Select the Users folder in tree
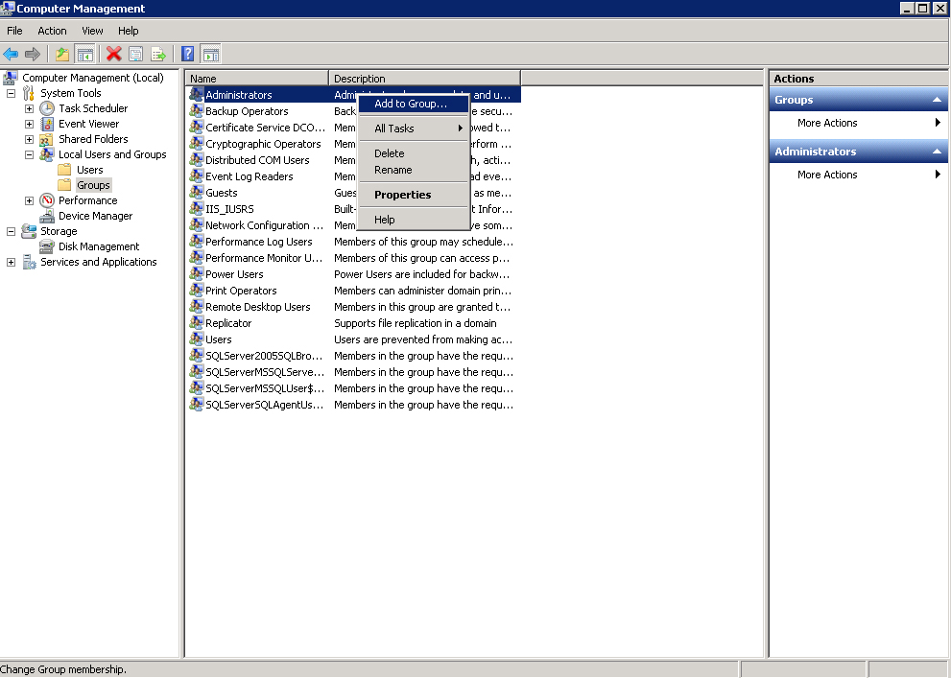This screenshot has width=951, height=678. point(89,170)
